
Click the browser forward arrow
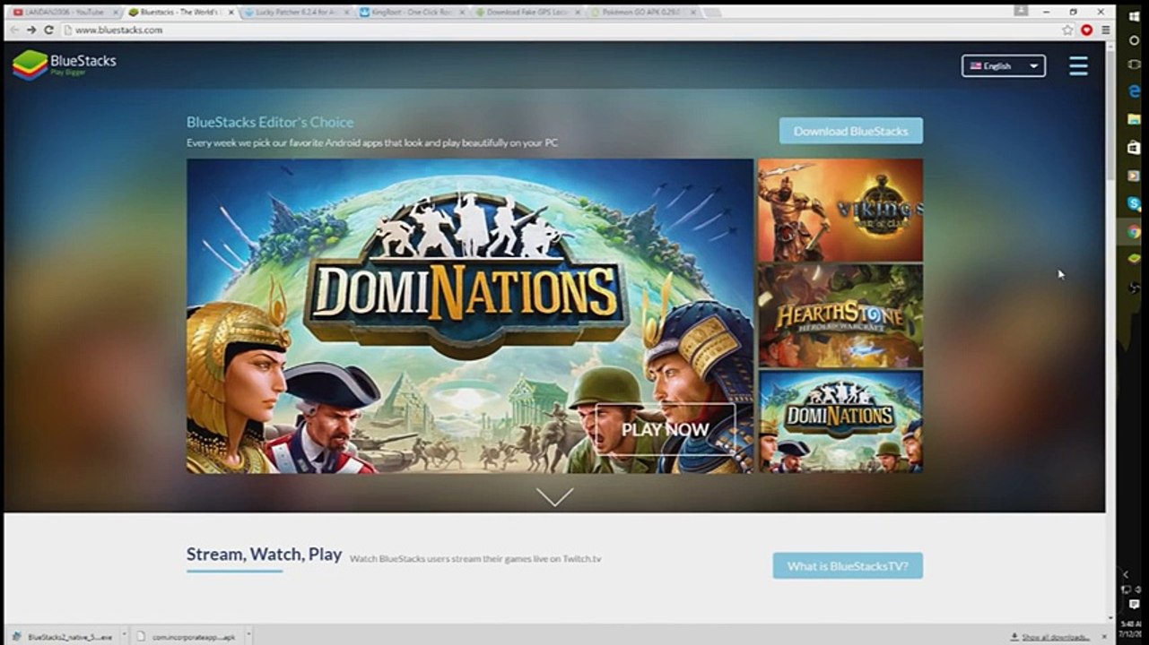(31, 30)
